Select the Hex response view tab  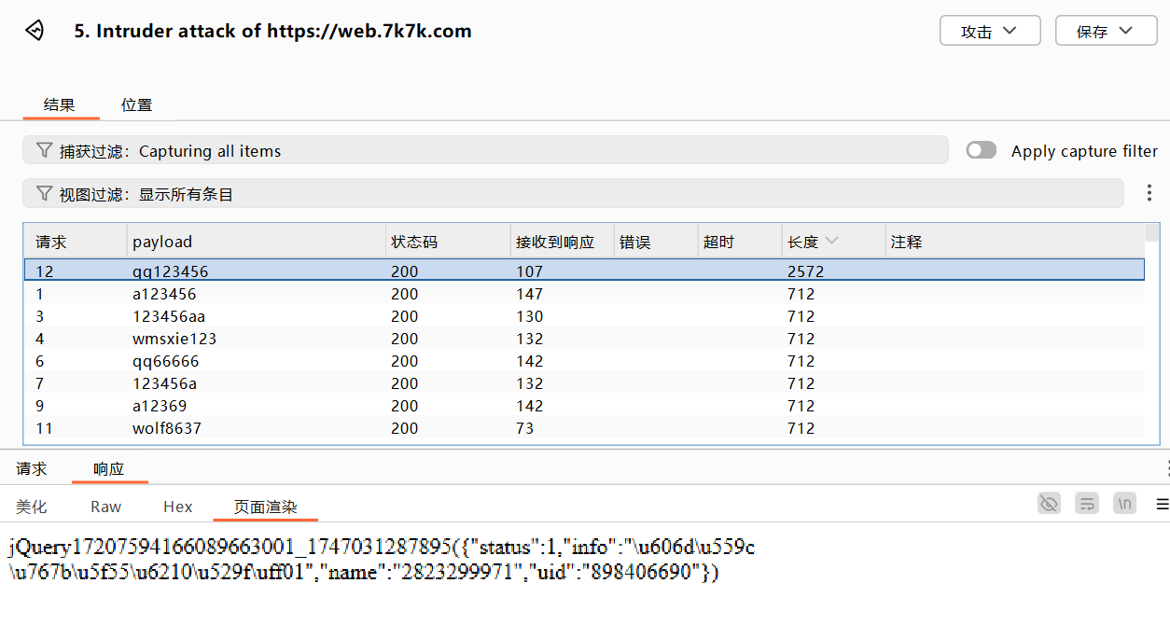pyautogui.click(x=177, y=507)
